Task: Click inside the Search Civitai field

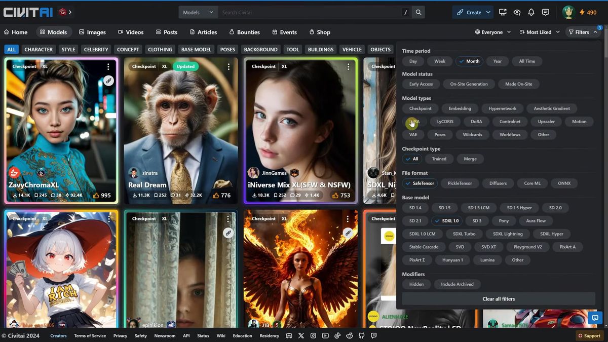Action: (309, 12)
